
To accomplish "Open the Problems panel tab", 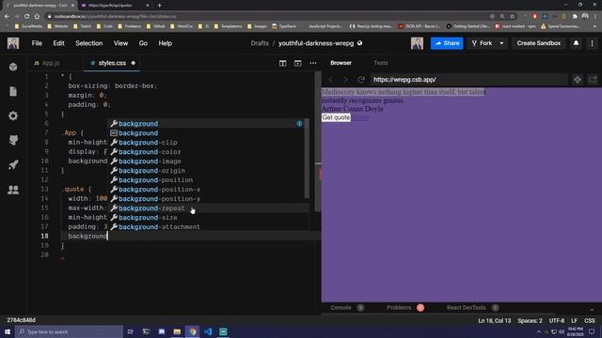I will click(399, 307).
